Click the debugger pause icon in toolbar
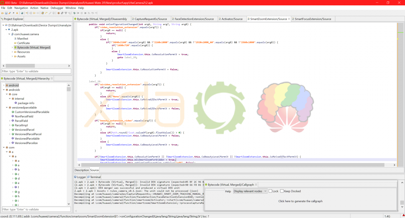The image size is (405, 218). coord(81,13)
